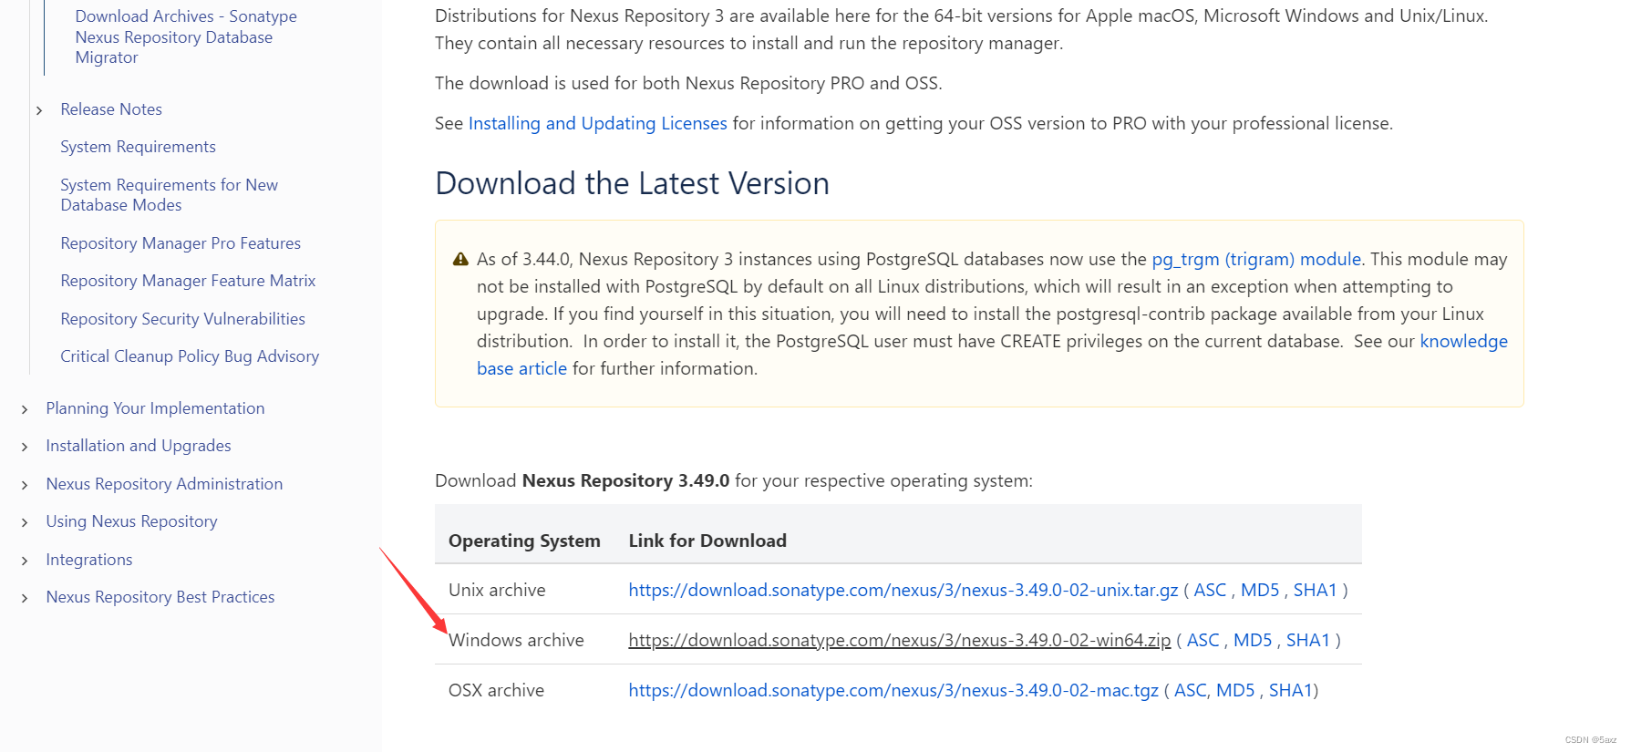
Task: Go to Integrations section
Action: click(x=89, y=560)
